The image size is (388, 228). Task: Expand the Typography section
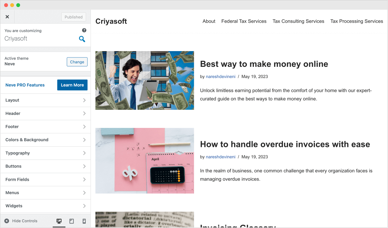click(45, 153)
